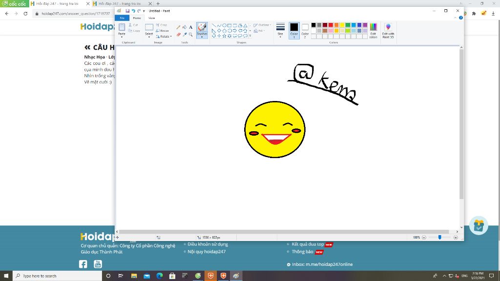Open Điều khoản sử dụng link
This screenshot has height=281, width=500.
(x=208, y=244)
